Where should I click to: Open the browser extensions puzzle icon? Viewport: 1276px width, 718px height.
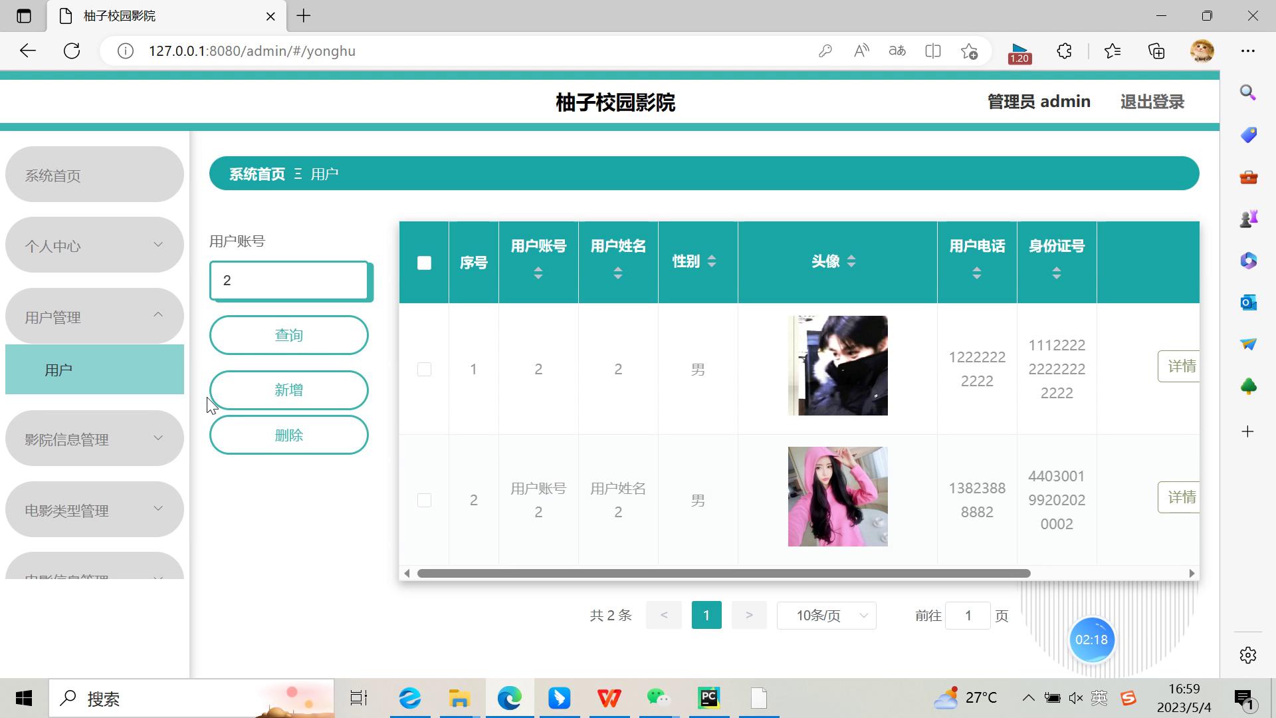click(x=1064, y=51)
